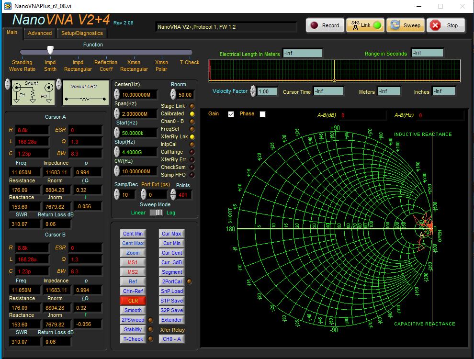Click the S1P Save button
This screenshot has height=359, width=474.
point(171,301)
